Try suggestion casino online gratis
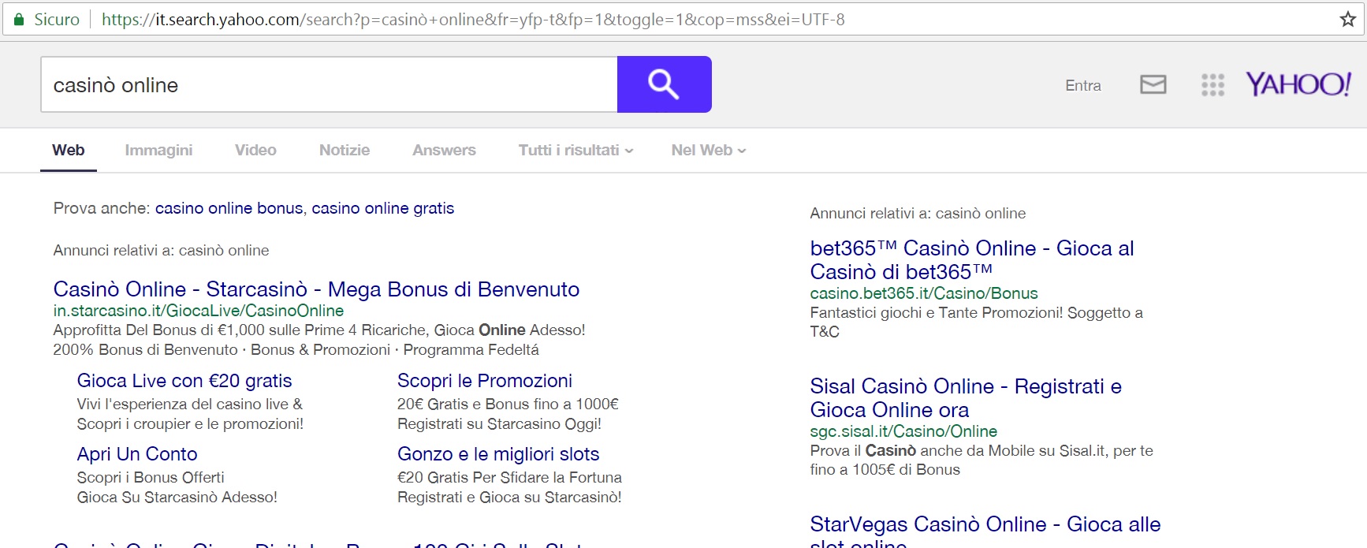This screenshot has width=1367, height=548. (382, 208)
